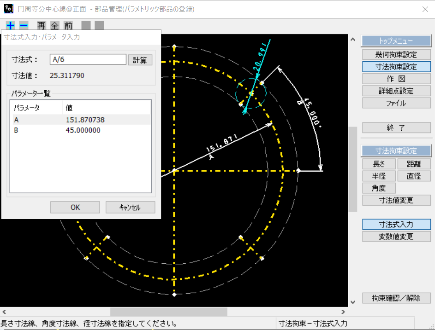
Task: Close the 部品管理 window
Action: 425,9
